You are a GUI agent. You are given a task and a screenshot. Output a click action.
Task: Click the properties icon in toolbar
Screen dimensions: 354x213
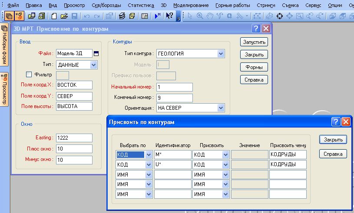coord(109,16)
